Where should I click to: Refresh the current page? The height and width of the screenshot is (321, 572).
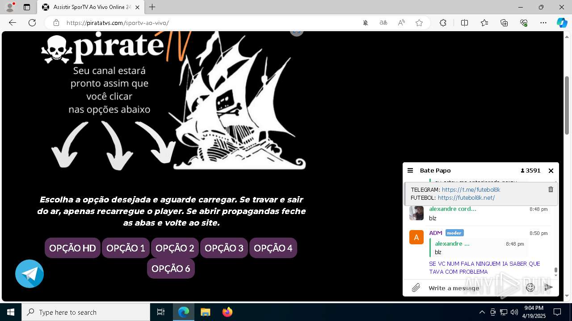[x=32, y=23]
